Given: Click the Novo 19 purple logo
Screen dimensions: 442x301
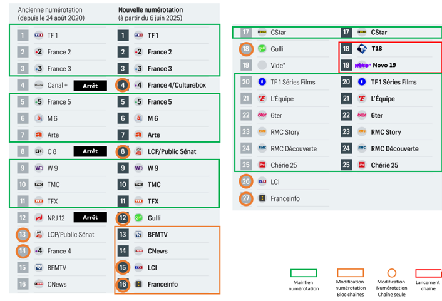Looking at the screenshot, I should click(x=362, y=65).
